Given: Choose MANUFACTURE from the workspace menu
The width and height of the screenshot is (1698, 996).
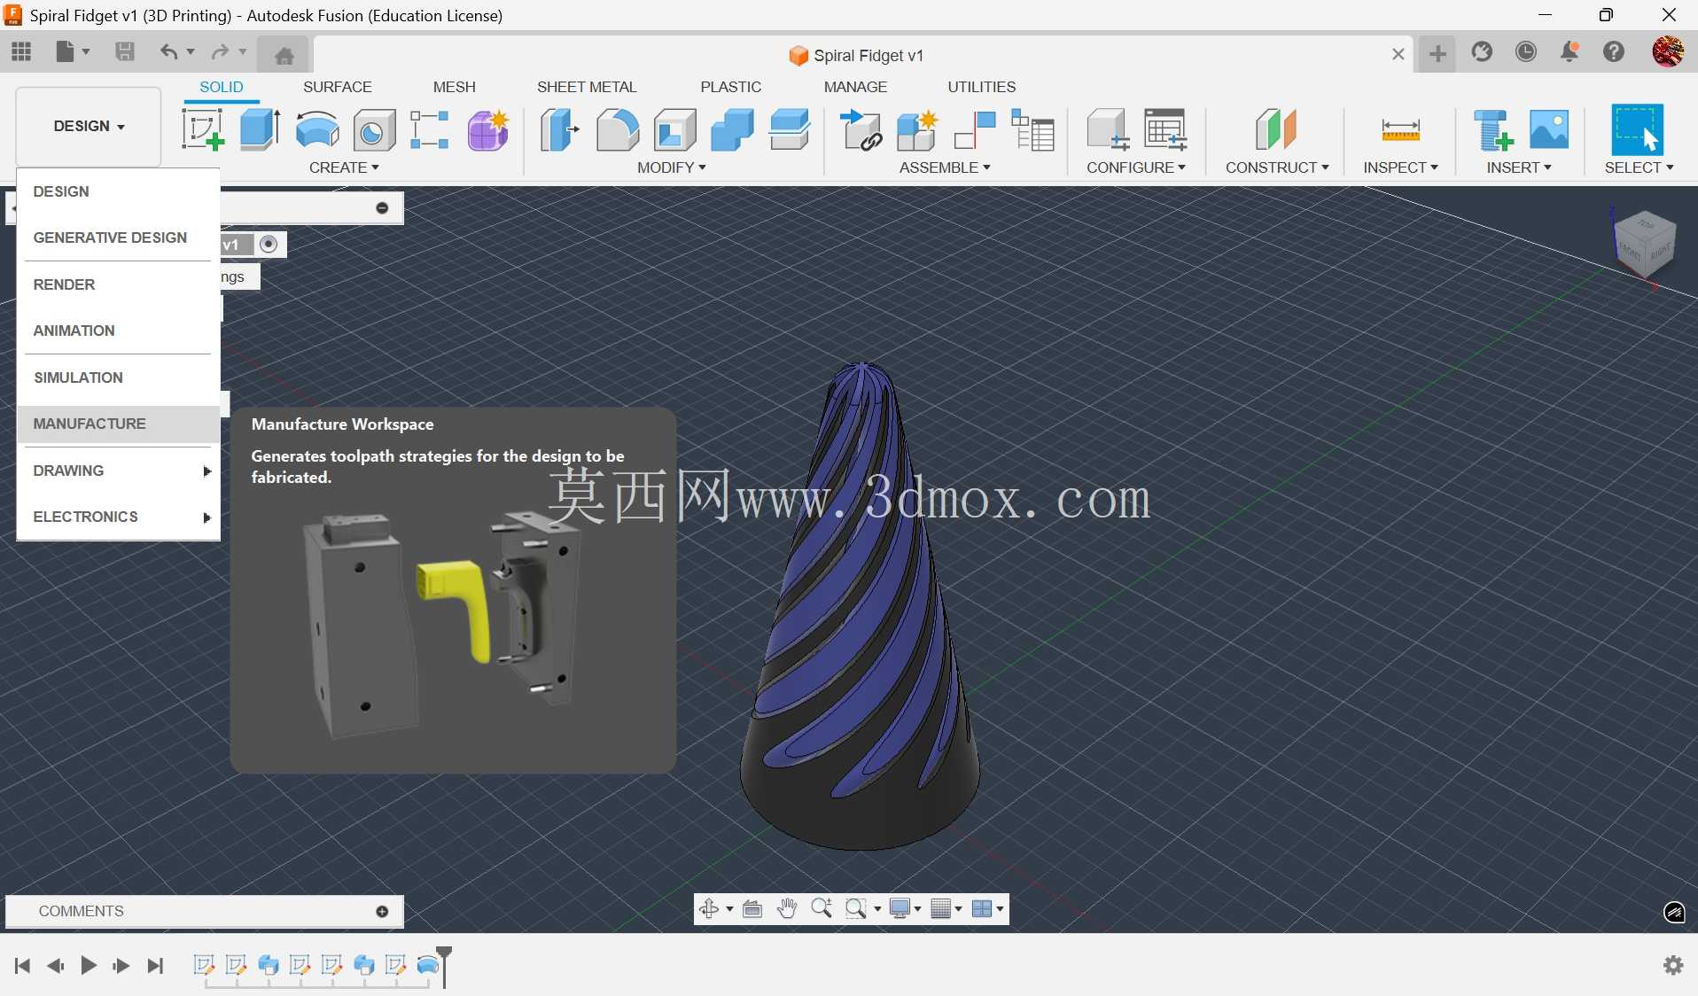Looking at the screenshot, I should tap(118, 424).
